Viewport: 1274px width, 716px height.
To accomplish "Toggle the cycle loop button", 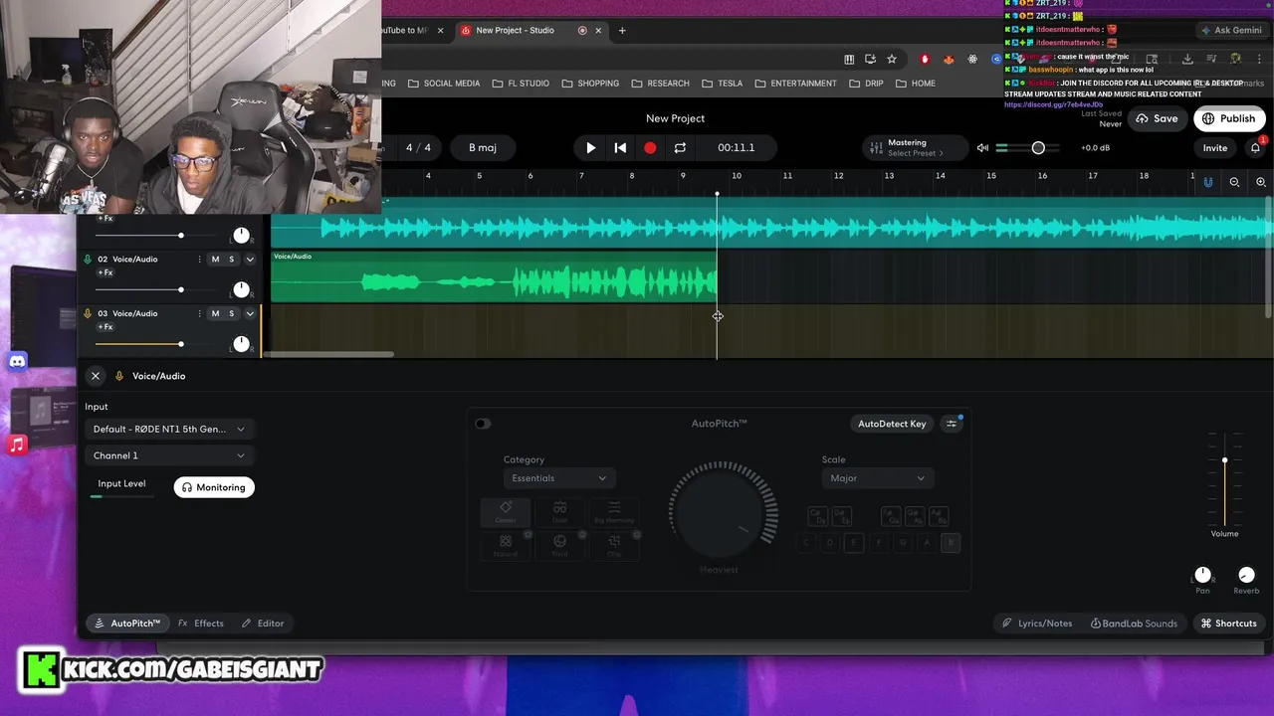I will (680, 147).
